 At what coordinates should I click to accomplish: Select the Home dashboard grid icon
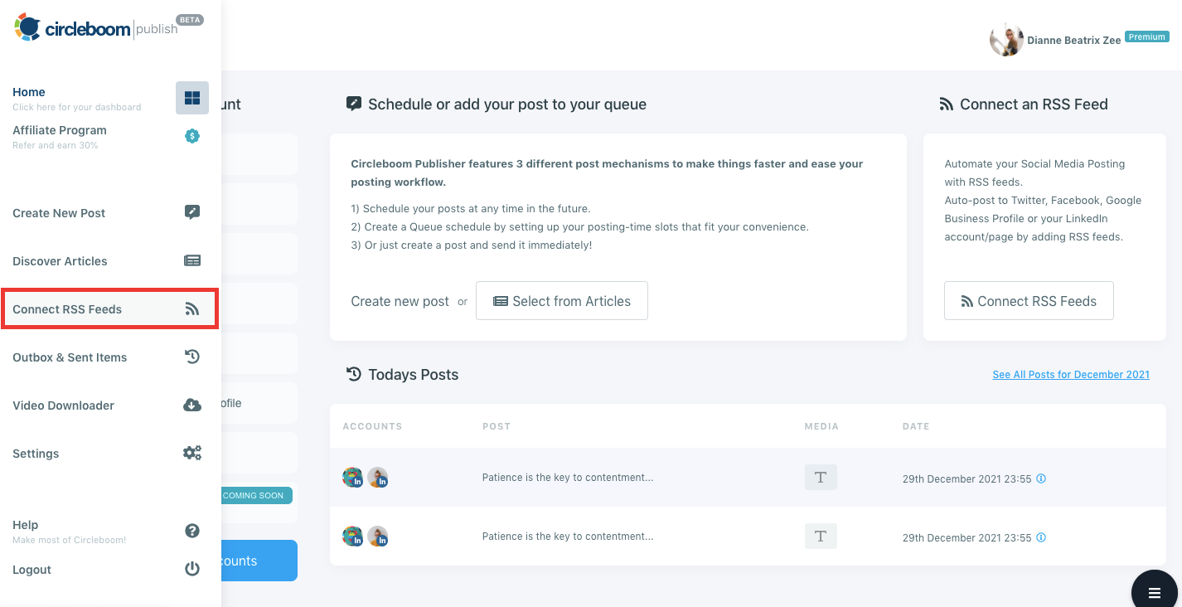point(191,97)
